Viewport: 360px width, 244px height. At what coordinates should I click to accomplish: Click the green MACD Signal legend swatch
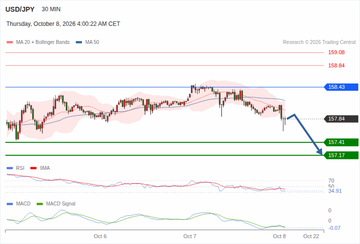click(x=40, y=204)
